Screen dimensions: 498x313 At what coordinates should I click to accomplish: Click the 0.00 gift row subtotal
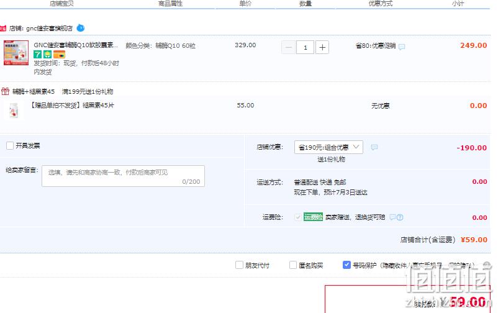[478, 106]
